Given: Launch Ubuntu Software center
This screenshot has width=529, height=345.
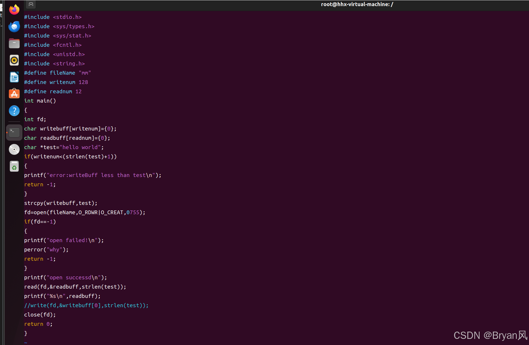Looking at the screenshot, I should coord(14,94).
